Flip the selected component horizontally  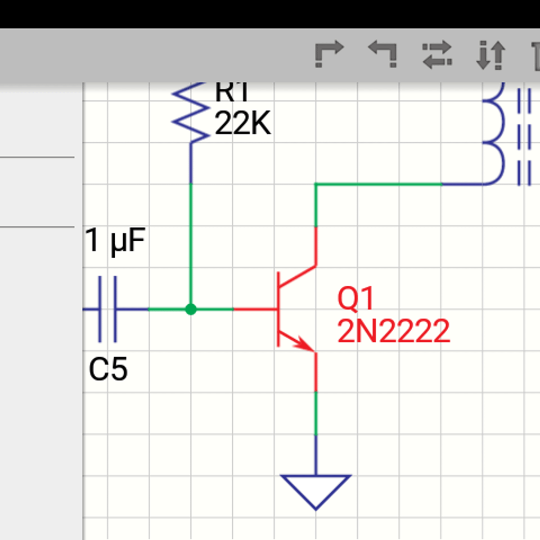tap(437, 55)
